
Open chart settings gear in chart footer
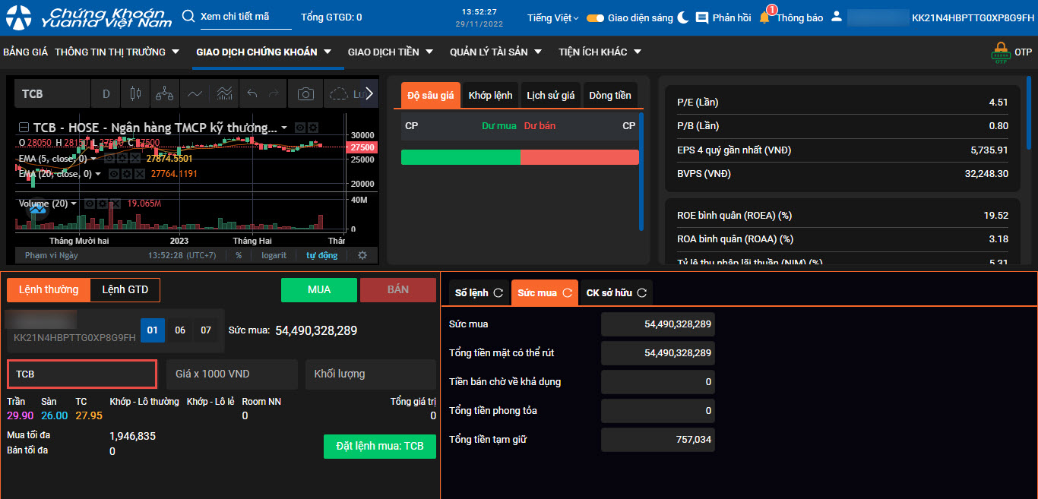362,255
